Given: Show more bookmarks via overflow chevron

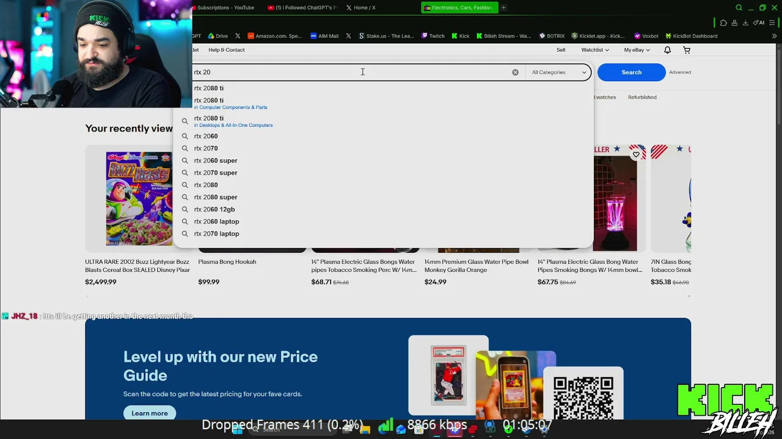Looking at the screenshot, I should pos(774,36).
